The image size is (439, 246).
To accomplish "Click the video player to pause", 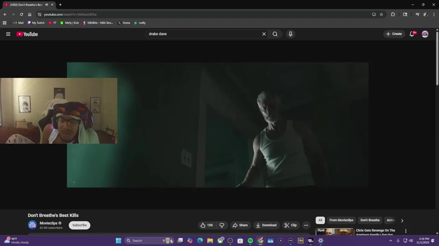I will (x=217, y=125).
